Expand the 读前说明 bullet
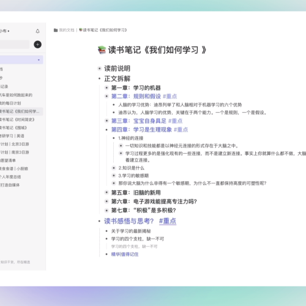The height and width of the screenshot is (306, 306). [99, 69]
